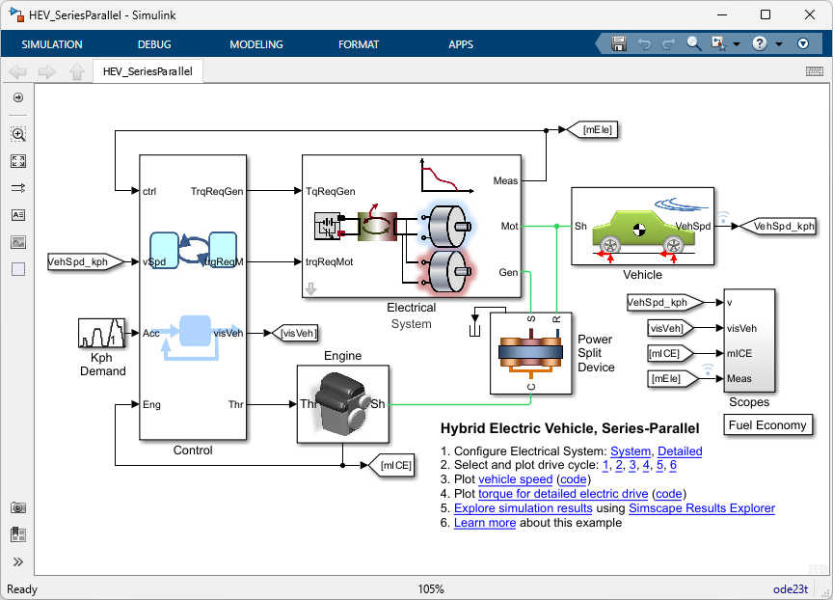Click the camera screenshot icon
This screenshot has width=833, height=600.
[18, 508]
